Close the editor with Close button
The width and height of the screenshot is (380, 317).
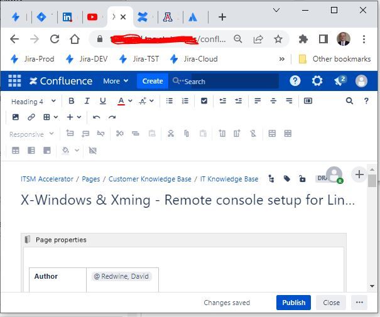point(331,303)
